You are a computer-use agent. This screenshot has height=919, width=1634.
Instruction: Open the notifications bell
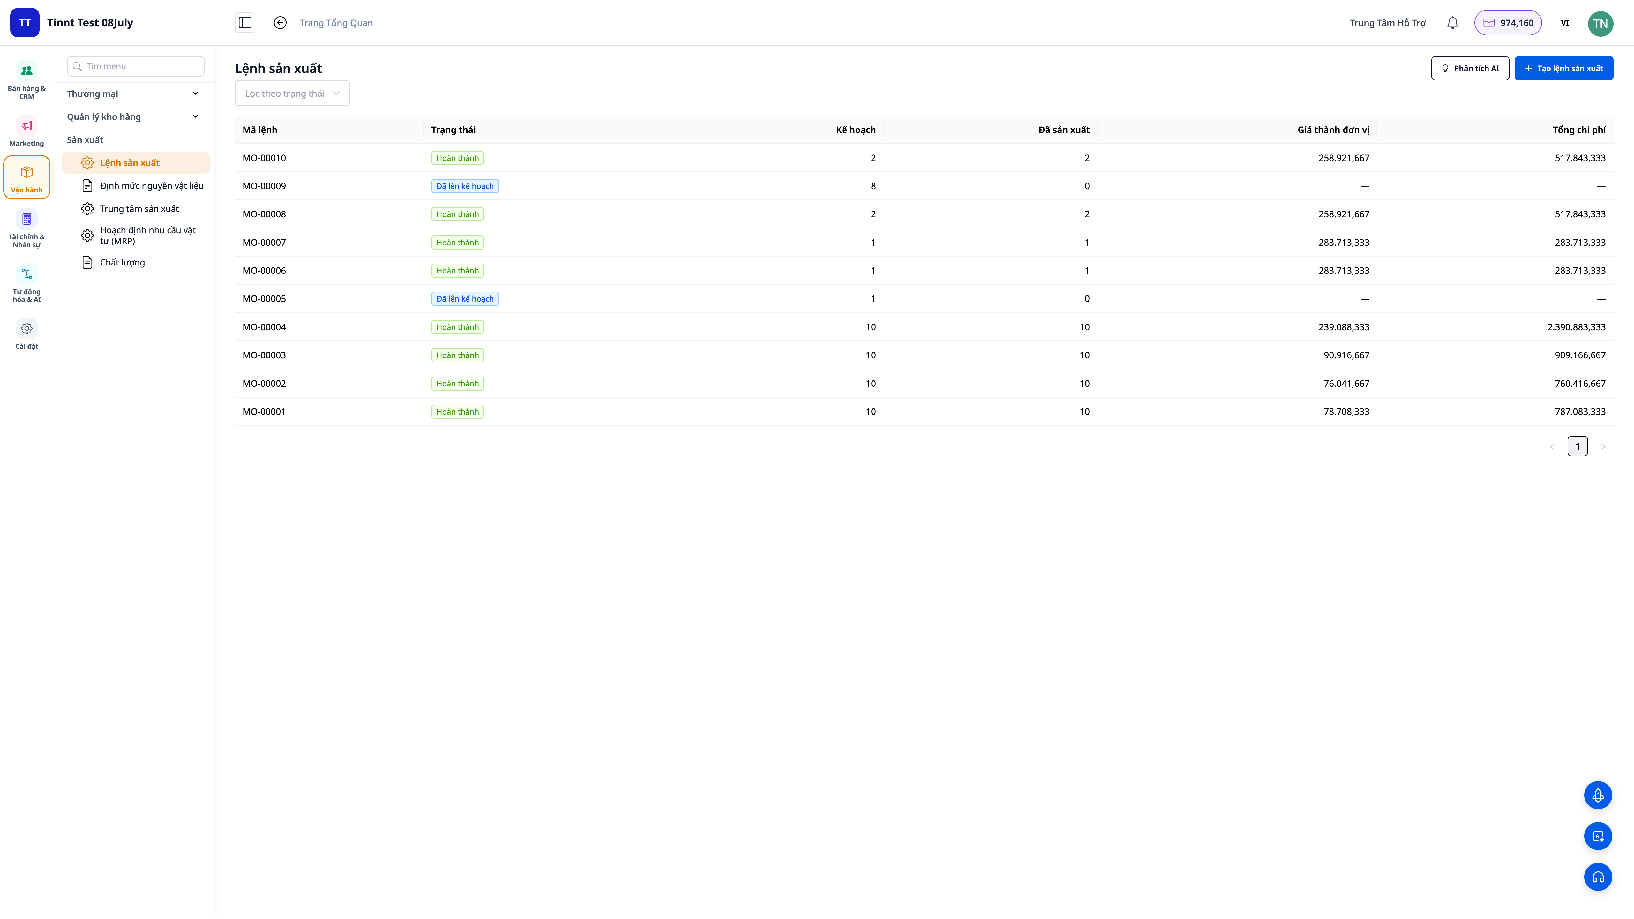(x=1453, y=23)
